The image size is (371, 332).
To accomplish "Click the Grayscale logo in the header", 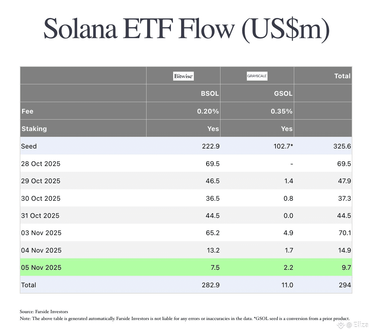I will 257,76.
